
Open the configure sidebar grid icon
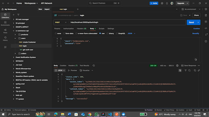[x=5, y=47]
